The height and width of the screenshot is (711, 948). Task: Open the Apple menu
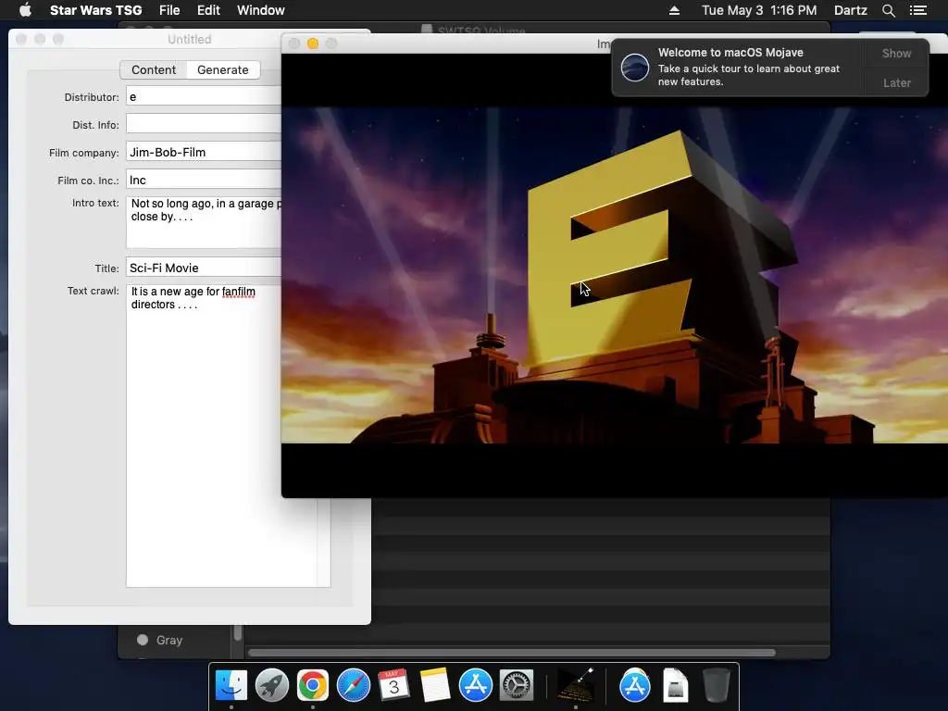coord(25,10)
